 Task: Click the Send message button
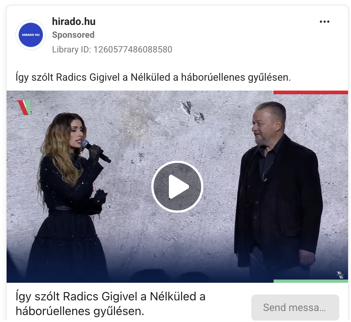click(295, 307)
